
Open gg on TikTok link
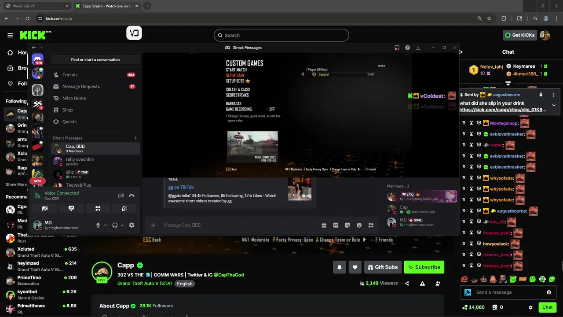pos(181,187)
